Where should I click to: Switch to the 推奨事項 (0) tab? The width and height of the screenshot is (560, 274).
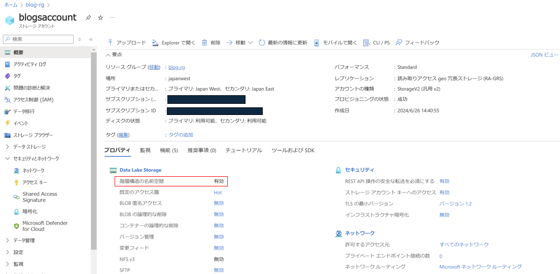(202, 150)
